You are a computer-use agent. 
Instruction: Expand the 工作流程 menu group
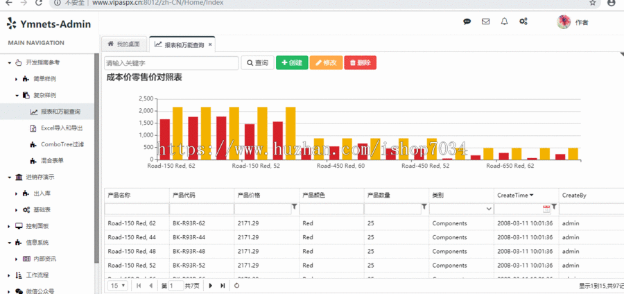(9, 275)
